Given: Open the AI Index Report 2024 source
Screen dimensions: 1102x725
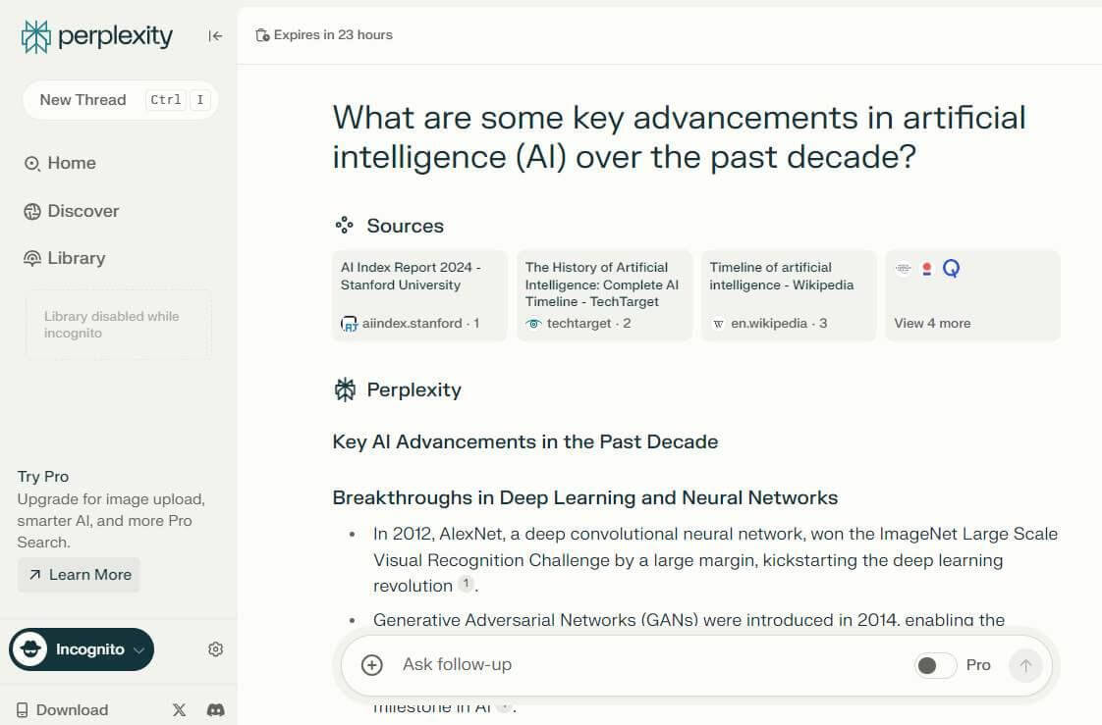Looking at the screenshot, I should point(418,295).
